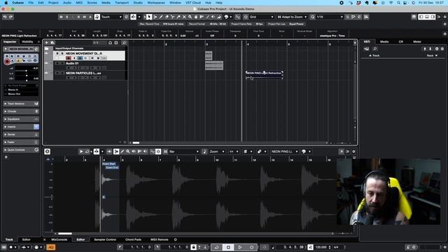Toggle the AQ auto quantize button
This screenshot has height=252, width=448.
point(51,247)
